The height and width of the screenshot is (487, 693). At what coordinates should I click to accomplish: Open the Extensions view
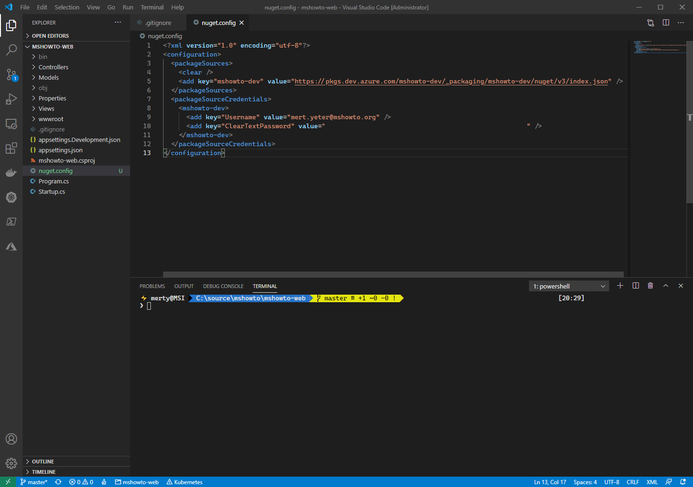(x=11, y=148)
